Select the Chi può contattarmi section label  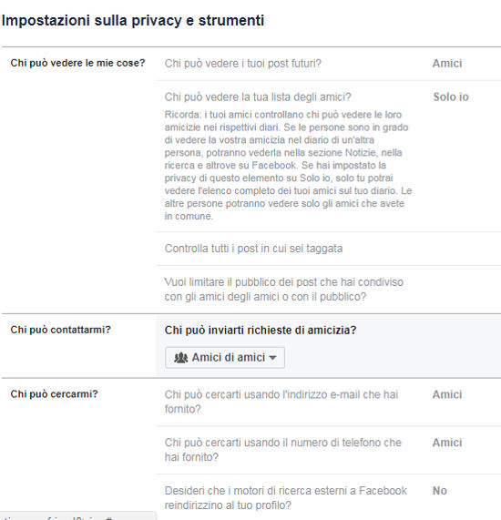[60, 330]
